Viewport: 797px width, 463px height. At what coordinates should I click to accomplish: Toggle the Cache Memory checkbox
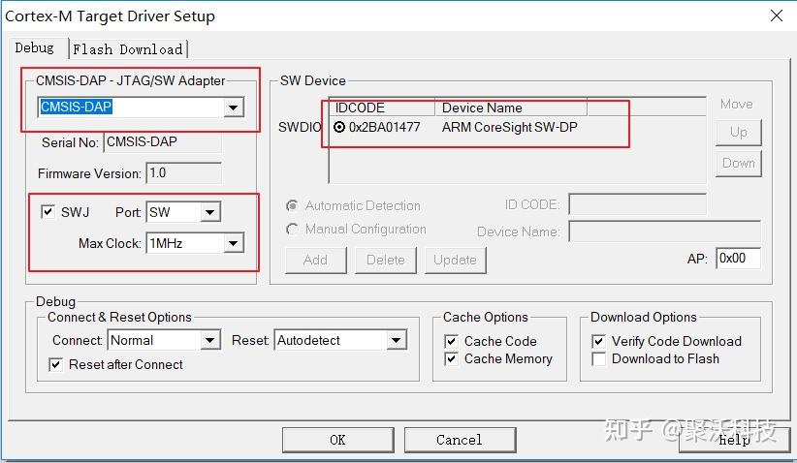[x=451, y=358]
